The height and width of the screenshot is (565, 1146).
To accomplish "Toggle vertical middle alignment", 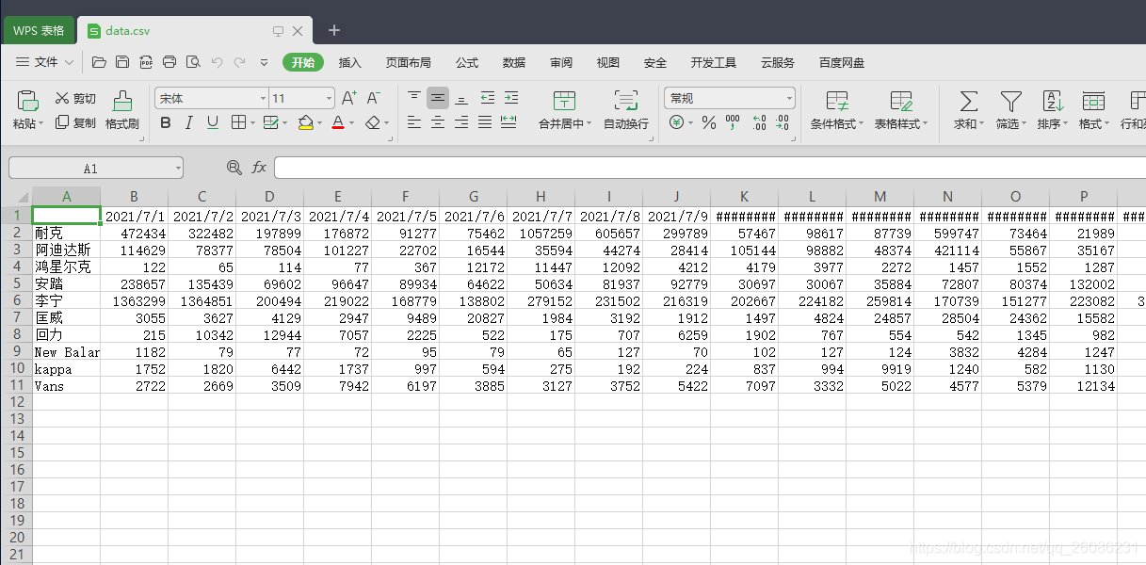I will tap(438, 97).
